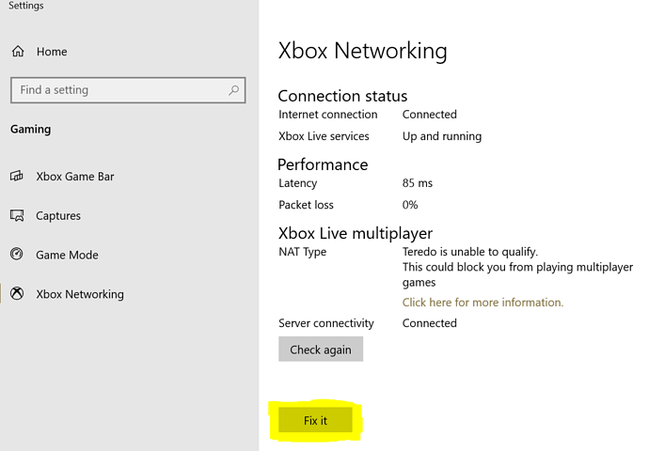Click the NAT Type label
This screenshot has width=649, height=451.
pos(303,252)
